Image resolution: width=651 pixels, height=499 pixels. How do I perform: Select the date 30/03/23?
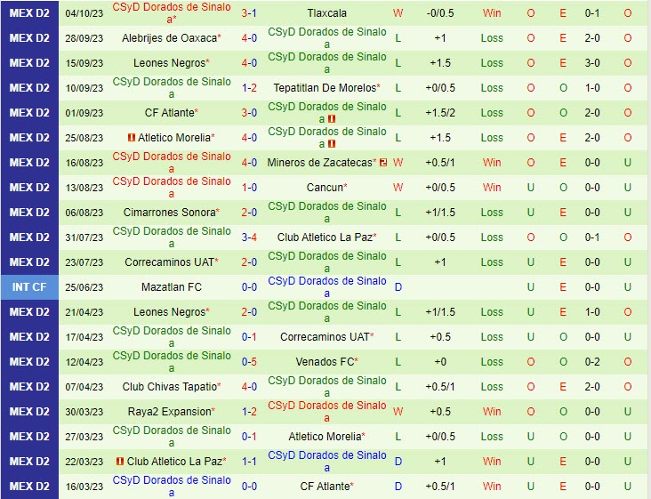tap(84, 412)
